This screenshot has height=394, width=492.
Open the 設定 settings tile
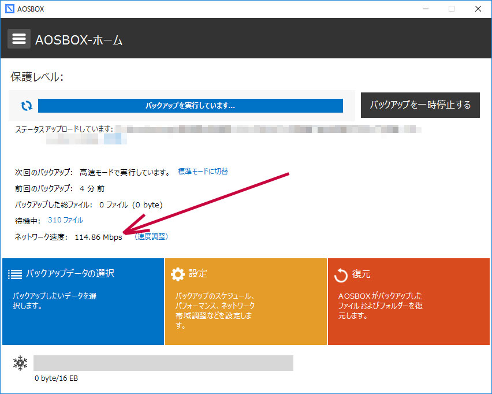[245, 302]
